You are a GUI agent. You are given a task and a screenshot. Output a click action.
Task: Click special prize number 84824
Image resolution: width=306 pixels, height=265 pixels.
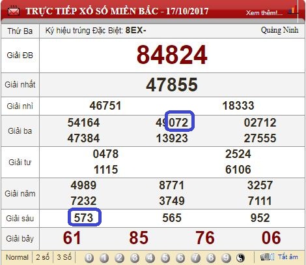pyautogui.click(x=172, y=55)
